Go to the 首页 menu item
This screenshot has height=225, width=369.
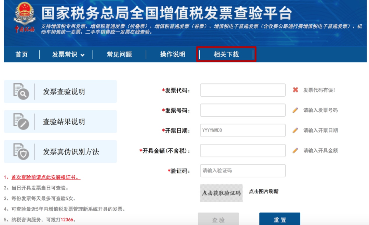click(22, 54)
